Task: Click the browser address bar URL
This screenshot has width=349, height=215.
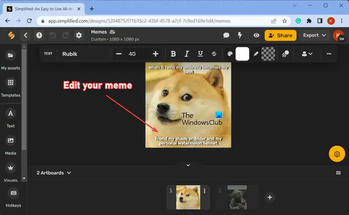Action: coord(139,21)
